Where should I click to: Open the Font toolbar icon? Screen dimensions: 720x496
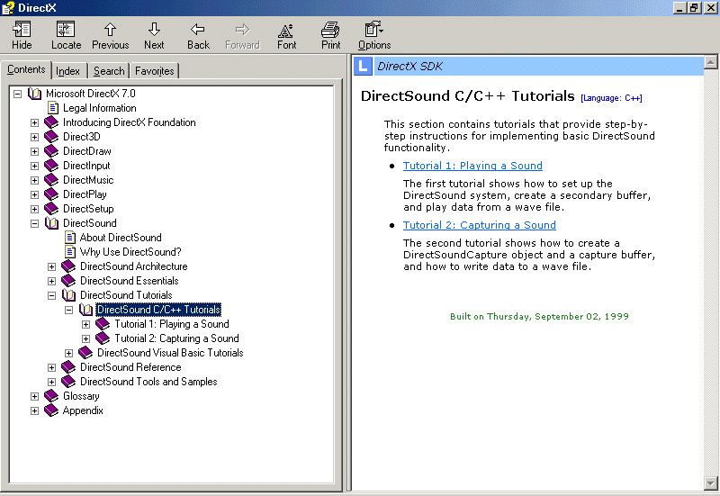286,30
